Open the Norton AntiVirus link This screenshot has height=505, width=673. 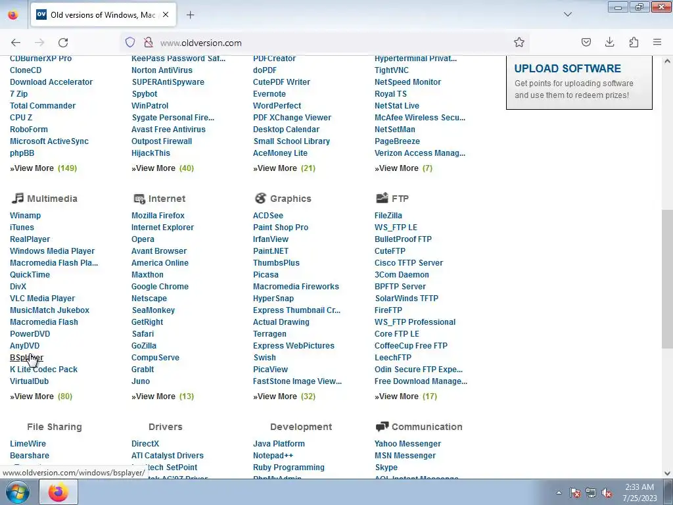point(162,70)
